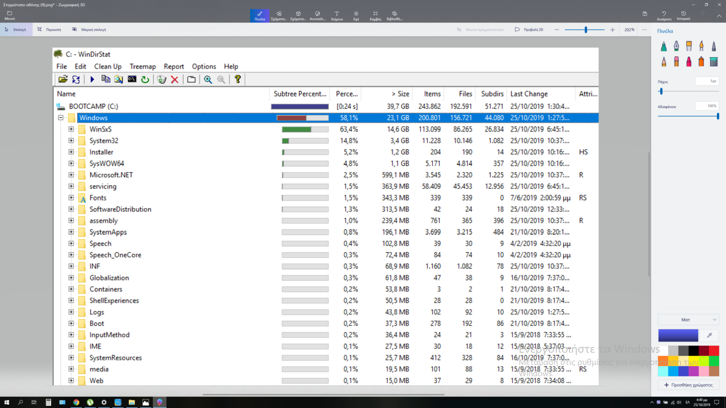
Task: Open the Canvas (Καμβάς) settings
Action: coord(375,15)
